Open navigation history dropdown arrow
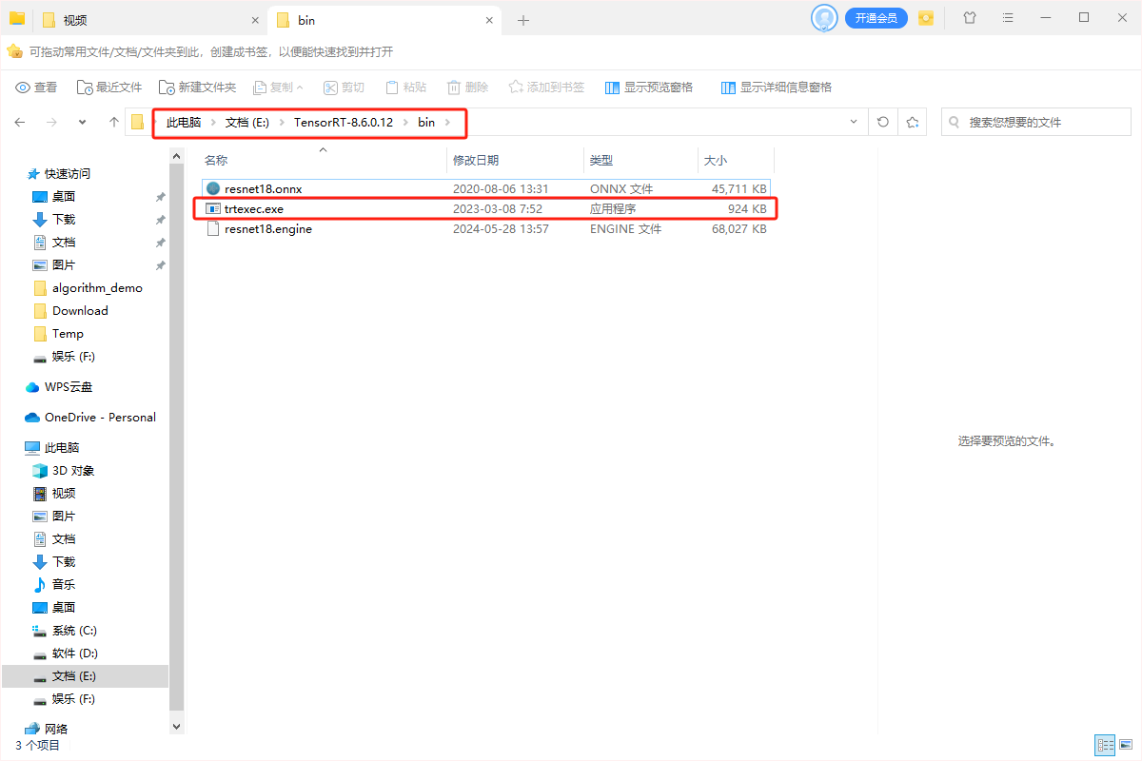 [83, 122]
